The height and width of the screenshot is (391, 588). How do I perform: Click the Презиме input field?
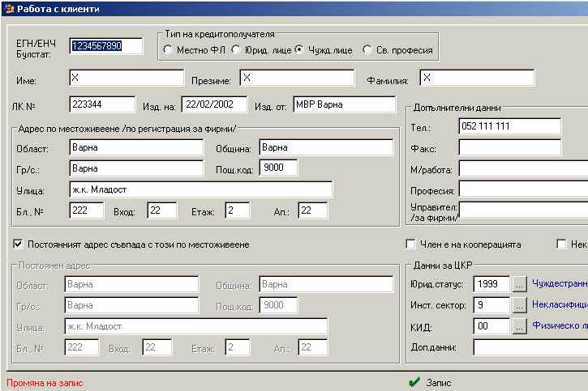297,78
